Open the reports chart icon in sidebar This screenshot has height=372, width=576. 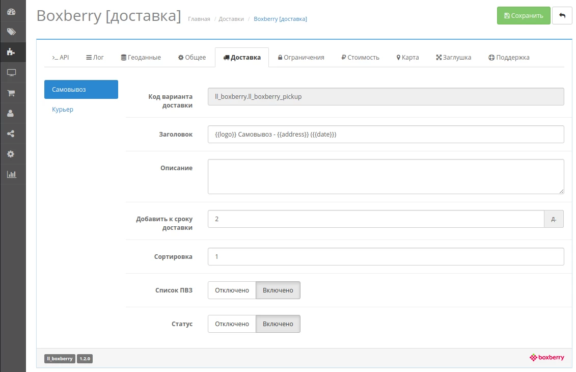coord(11,174)
